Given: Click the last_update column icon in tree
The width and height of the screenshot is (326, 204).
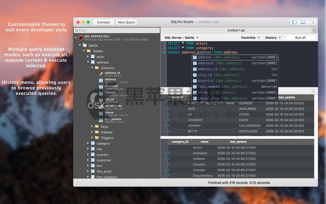Looking at the screenshot, I should click(101, 120).
